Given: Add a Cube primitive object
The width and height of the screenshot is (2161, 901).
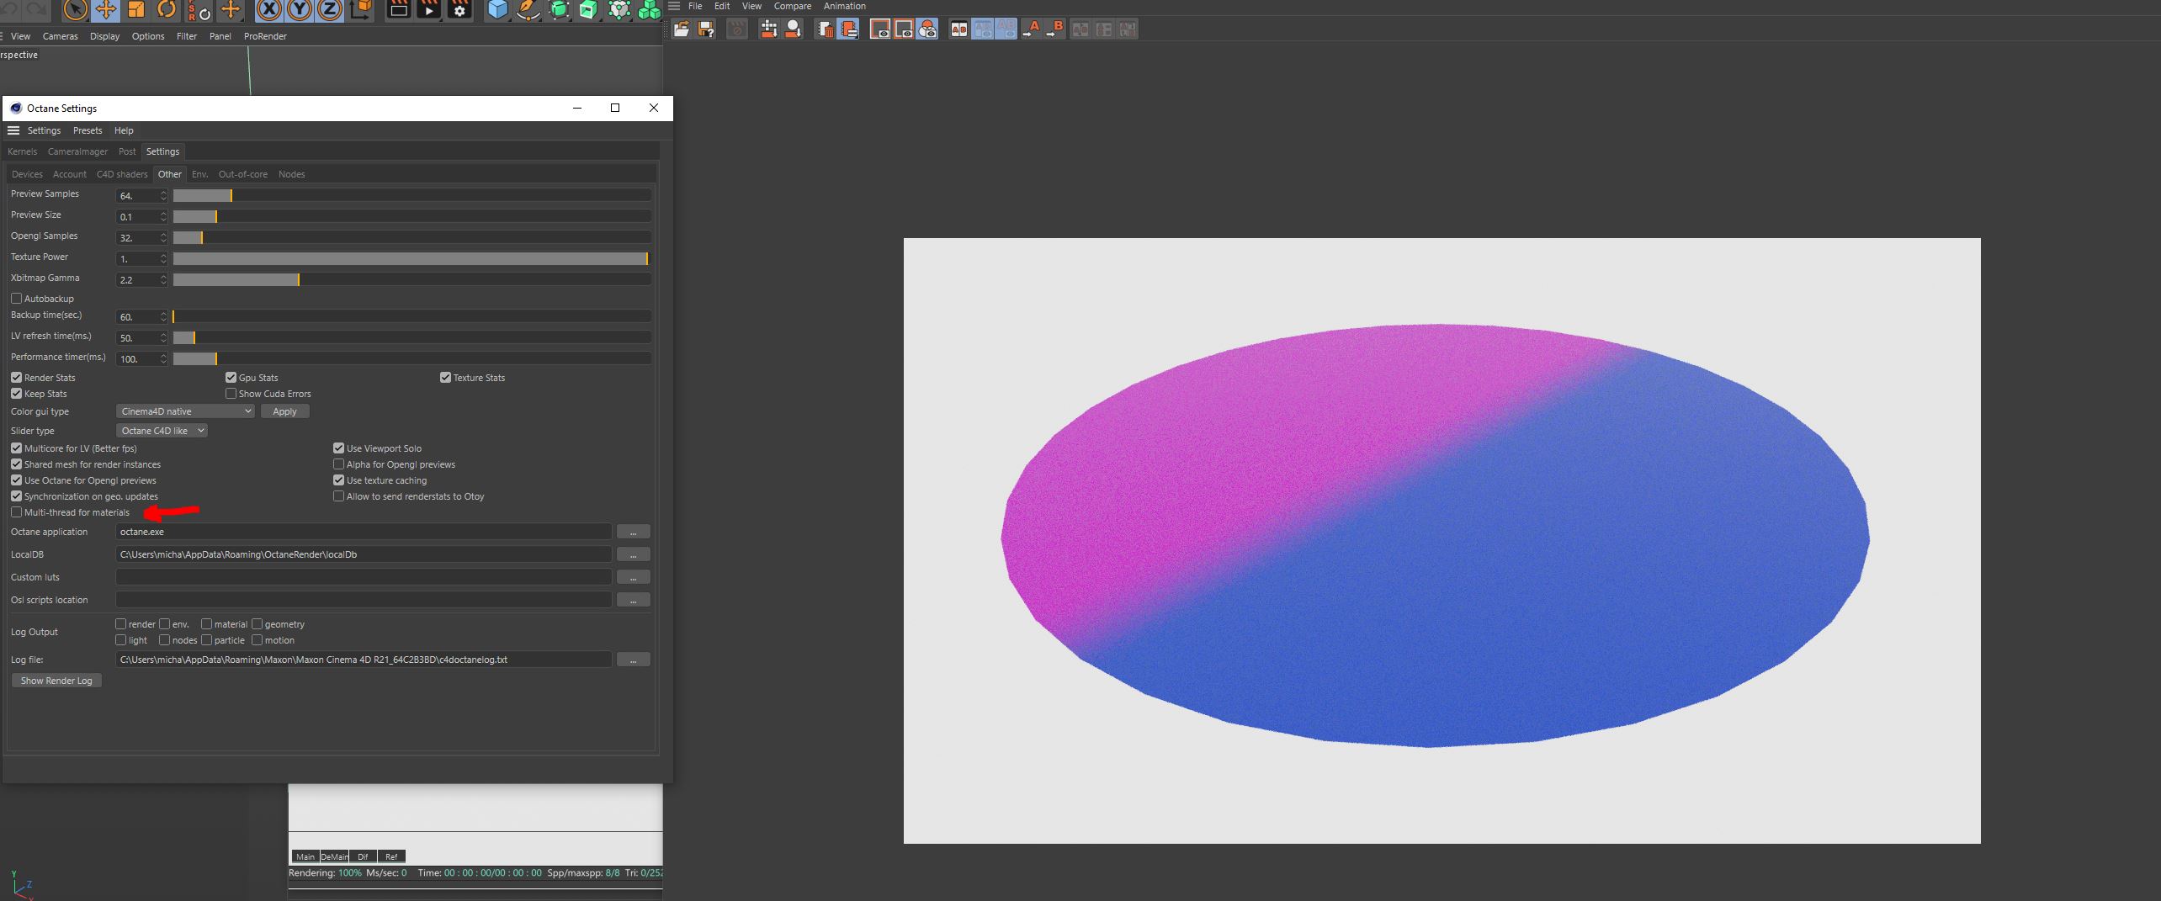Looking at the screenshot, I should [498, 10].
